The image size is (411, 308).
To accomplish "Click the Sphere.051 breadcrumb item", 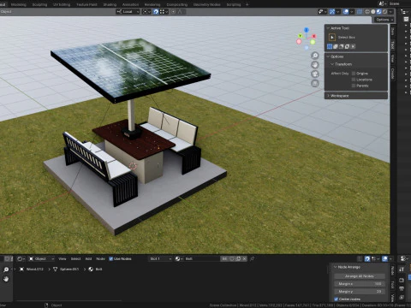I will pyautogui.click(x=66, y=269).
